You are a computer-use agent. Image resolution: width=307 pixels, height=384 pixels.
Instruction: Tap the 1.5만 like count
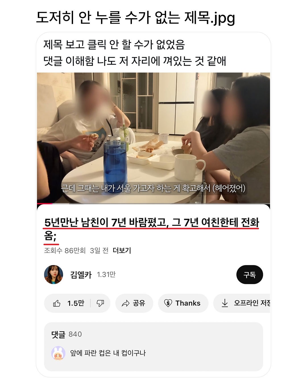pos(76,303)
